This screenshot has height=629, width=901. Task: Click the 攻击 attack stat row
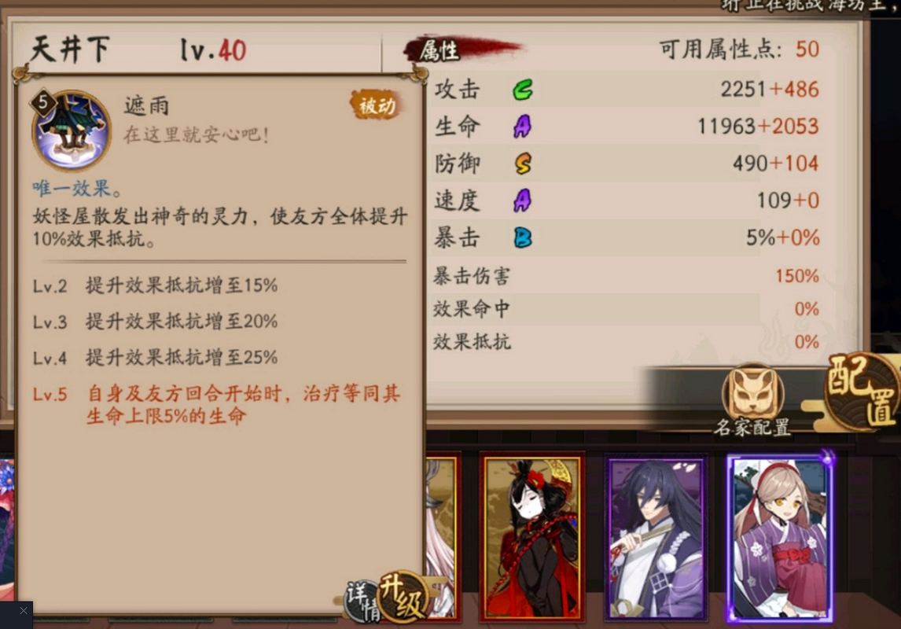click(x=627, y=90)
